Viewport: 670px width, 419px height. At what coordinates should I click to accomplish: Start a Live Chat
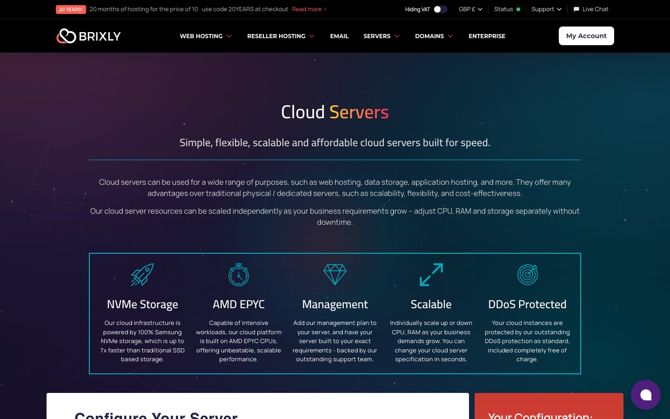click(591, 9)
